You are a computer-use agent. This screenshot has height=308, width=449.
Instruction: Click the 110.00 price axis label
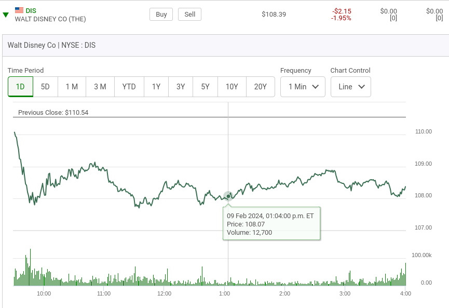click(x=424, y=131)
